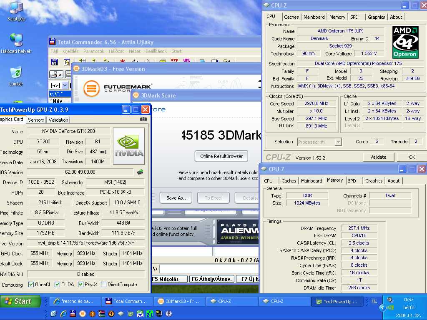Click the AMD 64 Opteron logo in CPU-Z

[x=405, y=42]
